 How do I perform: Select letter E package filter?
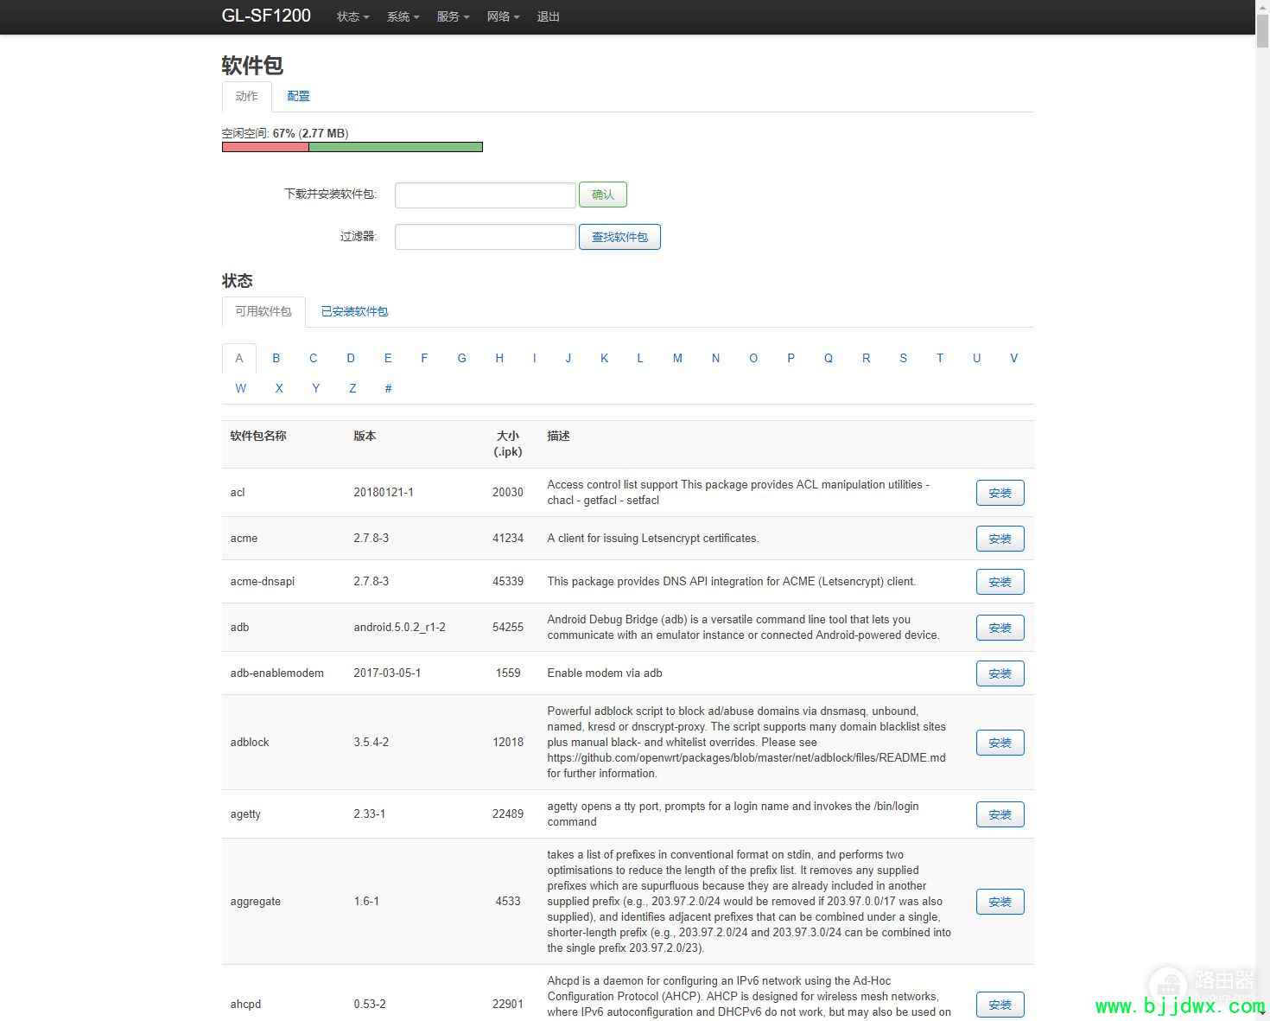(388, 358)
